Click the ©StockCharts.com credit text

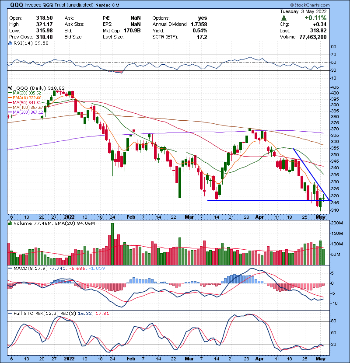click(x=310, y=5)
